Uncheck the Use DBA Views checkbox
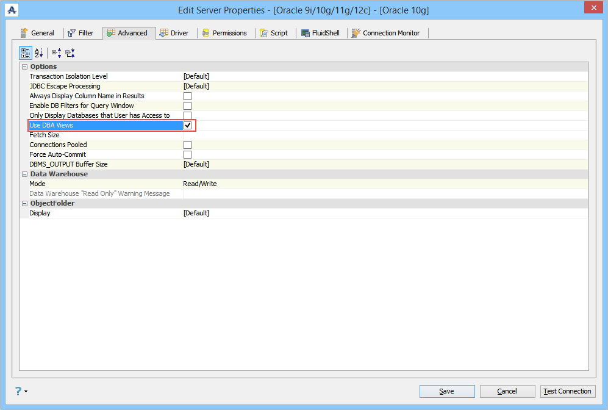The image size is (608, 410). tap(187, 125)
